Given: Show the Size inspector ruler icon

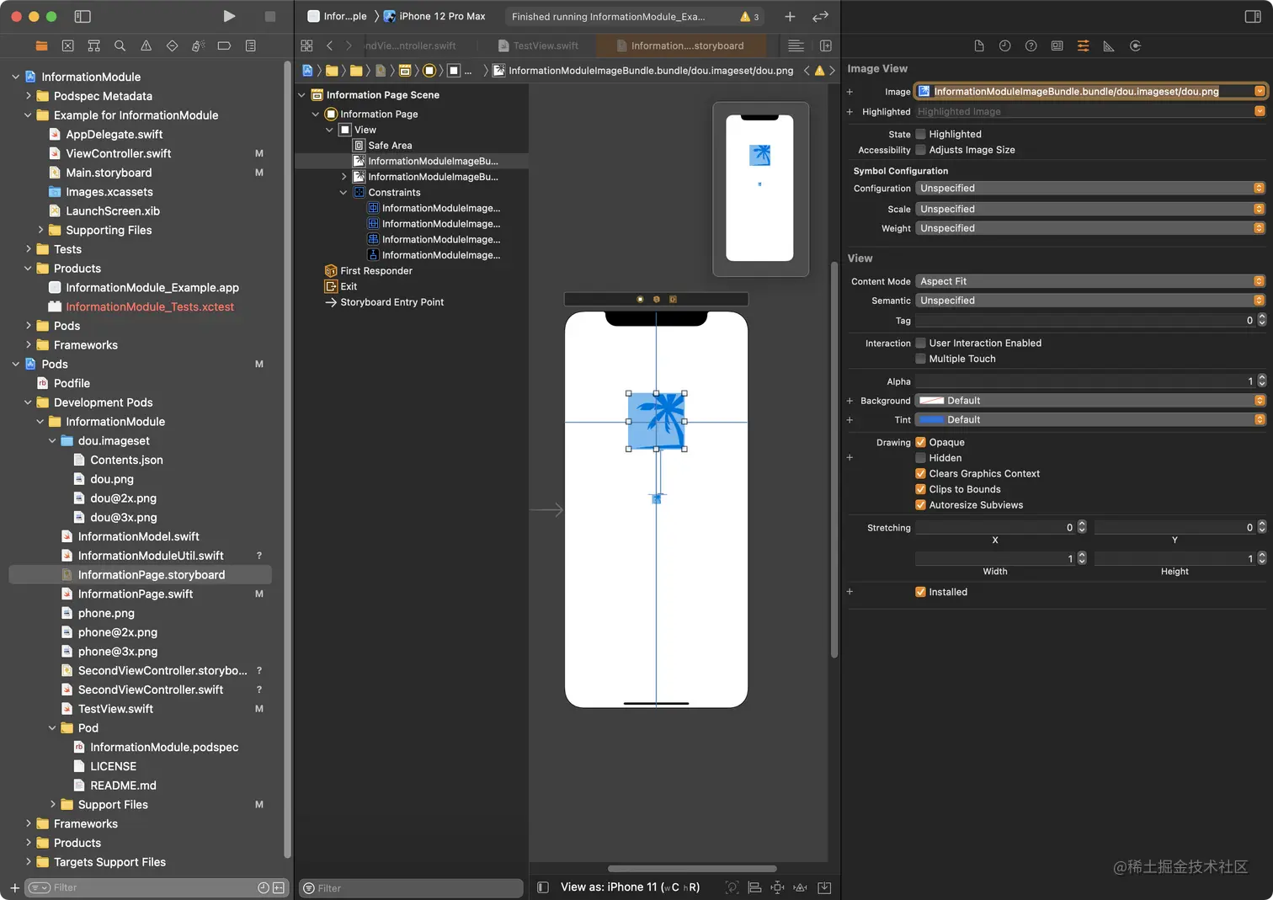Looking at the screenshot, I should (x=1109, y=45).
